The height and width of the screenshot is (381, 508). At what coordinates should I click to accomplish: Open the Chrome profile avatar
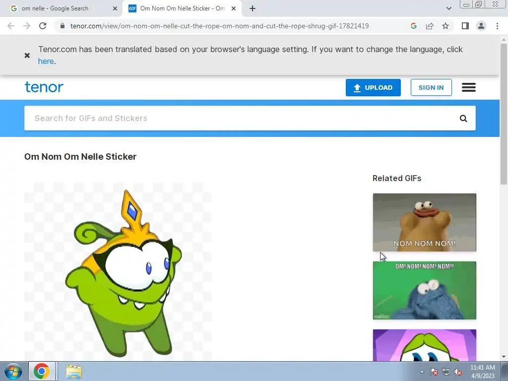481,26
